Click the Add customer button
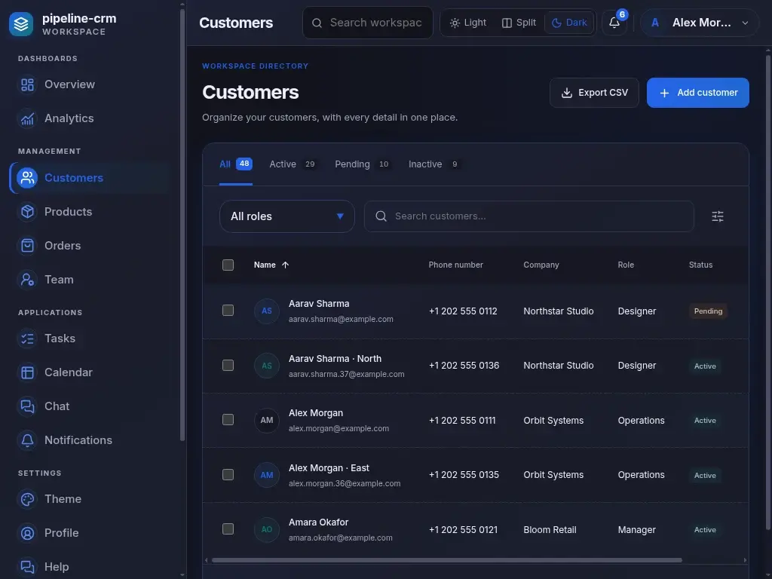The image size is (772, 579). pyautogui.click(x=697, y=93)
